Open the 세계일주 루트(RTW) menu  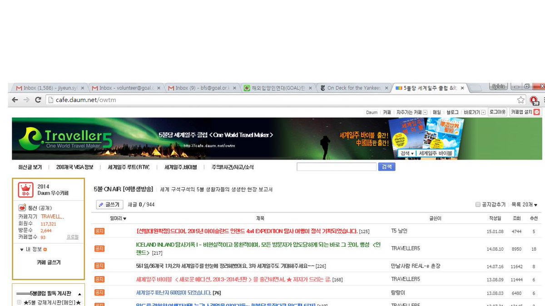pyautogui.click(x=129, y=167)
